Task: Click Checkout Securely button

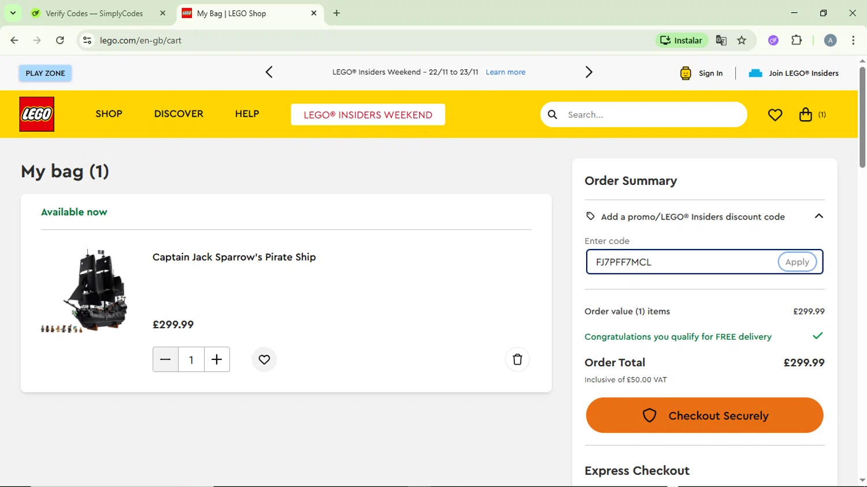Action: tap(705, 415)
